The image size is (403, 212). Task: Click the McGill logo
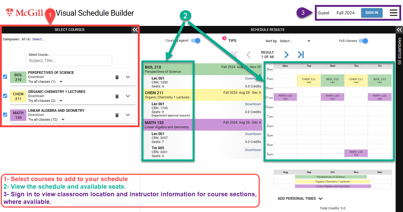tap(25, 13)
